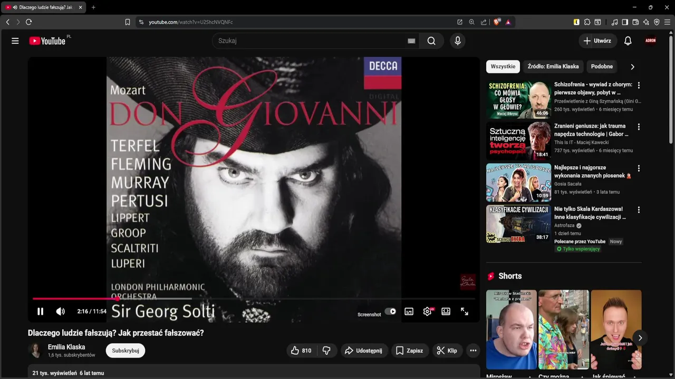This screenshot has height=379, width=675.
Task: Open YouTube notifications bell
Action: pos(628,41)
